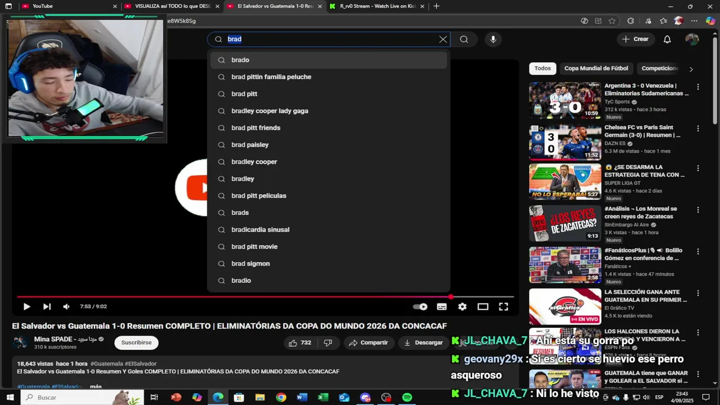Select the Competiciones filter chip
Image resolution: width=720 pixels, height=405 pixels.
(x=660, y=69)
